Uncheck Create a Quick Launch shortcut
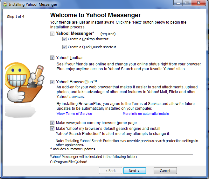 [x=64, y=47]
